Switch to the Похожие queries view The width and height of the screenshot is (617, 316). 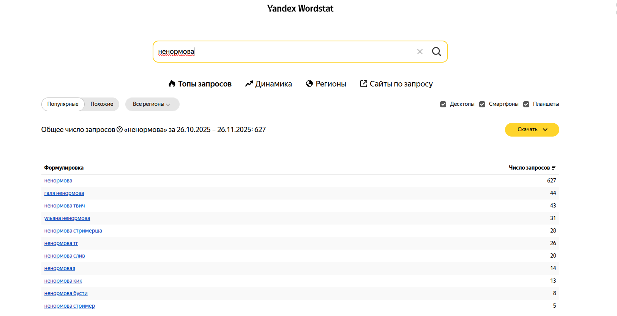click(x=102, y=104)
